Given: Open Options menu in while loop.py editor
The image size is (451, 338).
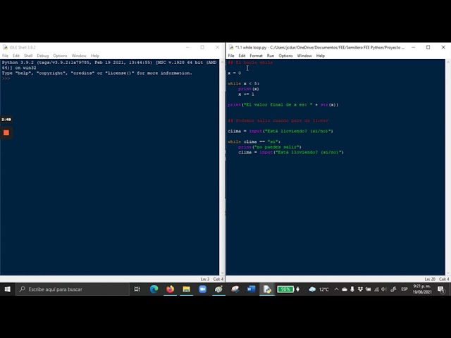Looking at the screenshot, I should [x=285, y=56].
